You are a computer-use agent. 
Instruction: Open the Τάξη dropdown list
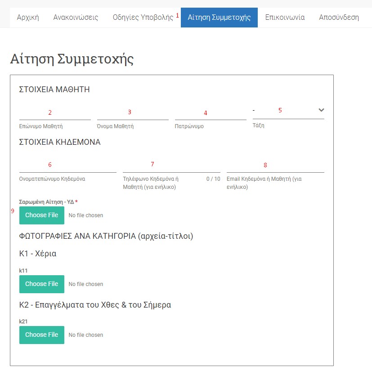283,111
